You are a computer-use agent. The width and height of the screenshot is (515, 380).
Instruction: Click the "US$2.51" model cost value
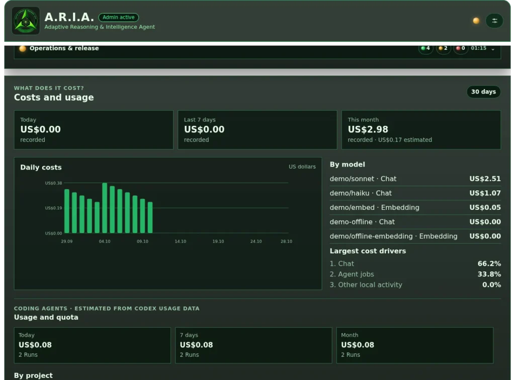coord(485,179)
